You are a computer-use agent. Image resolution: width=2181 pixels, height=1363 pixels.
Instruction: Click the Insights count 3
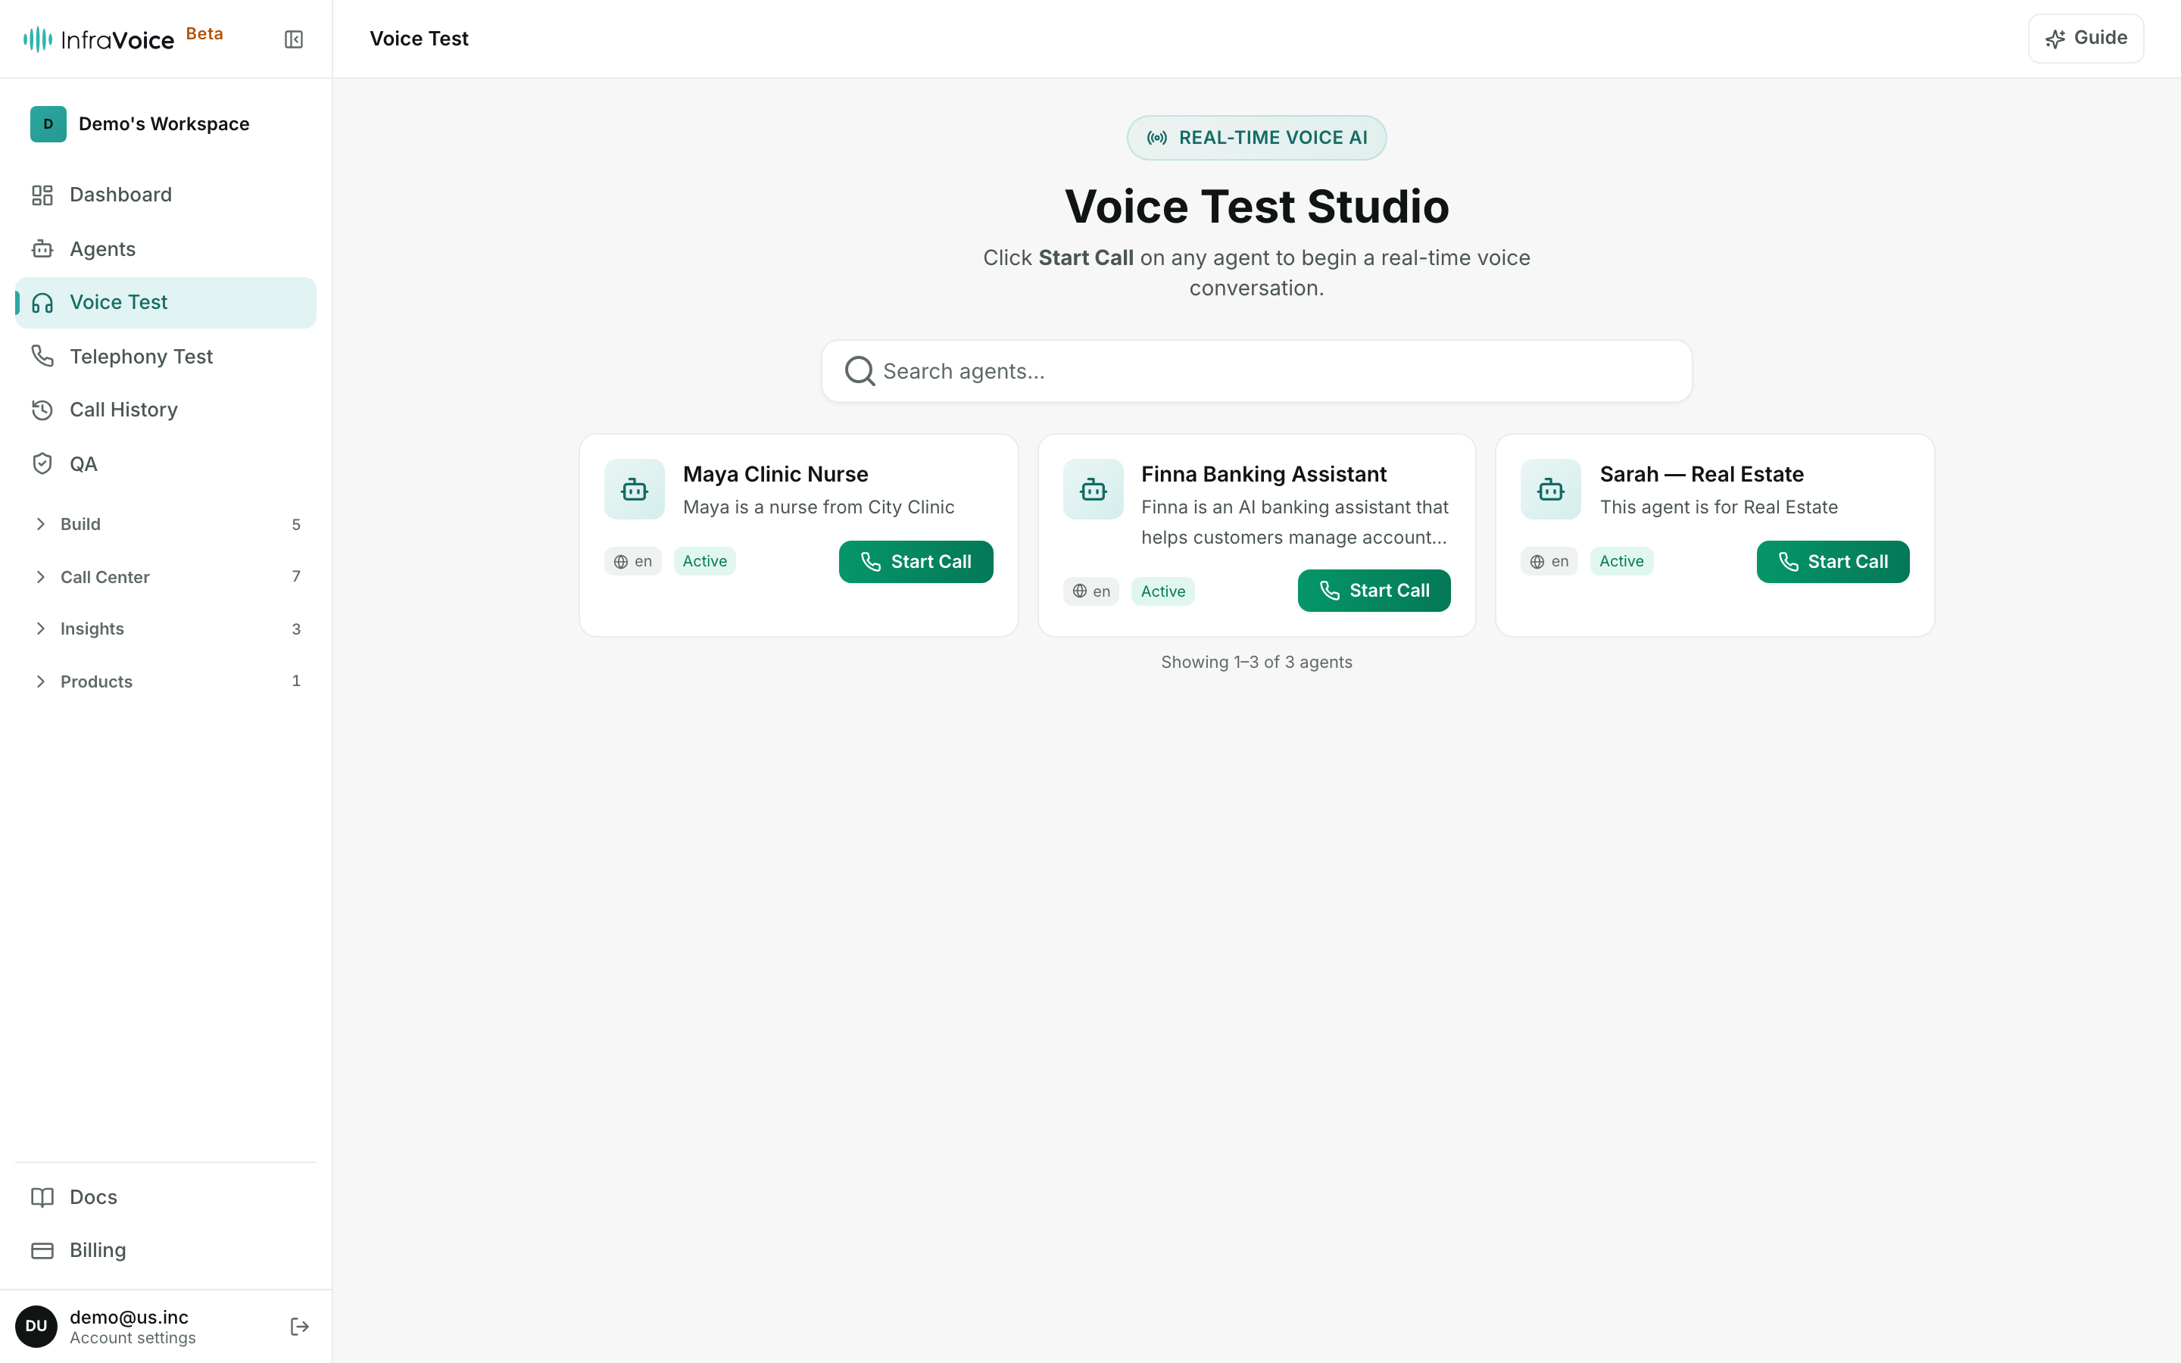point(295,629)
